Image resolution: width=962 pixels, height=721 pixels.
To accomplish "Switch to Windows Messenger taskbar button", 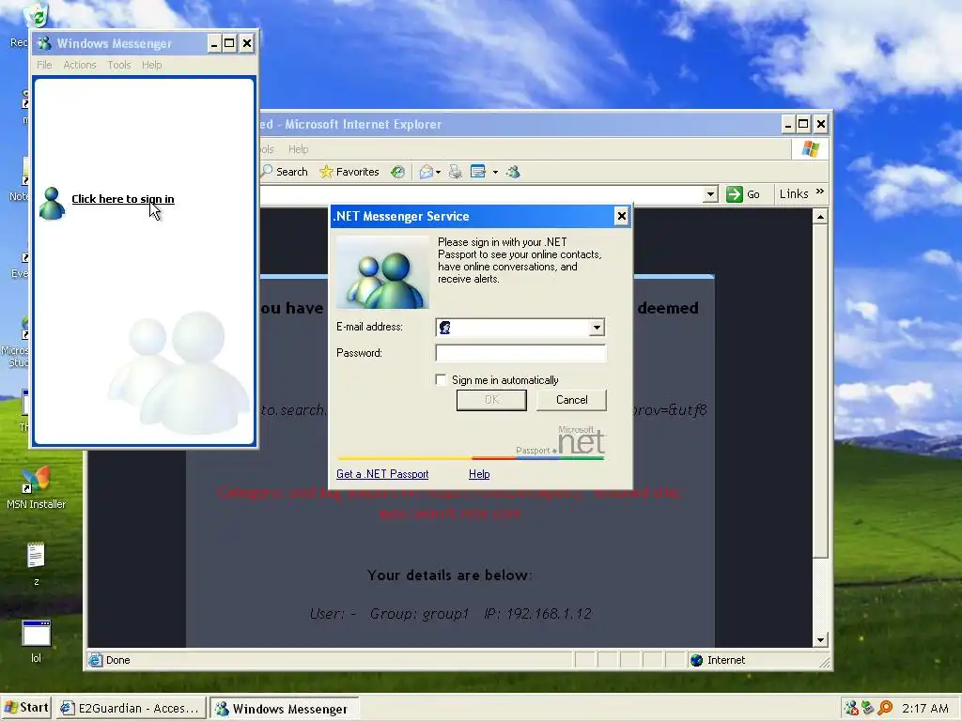I will pos(284,708).
